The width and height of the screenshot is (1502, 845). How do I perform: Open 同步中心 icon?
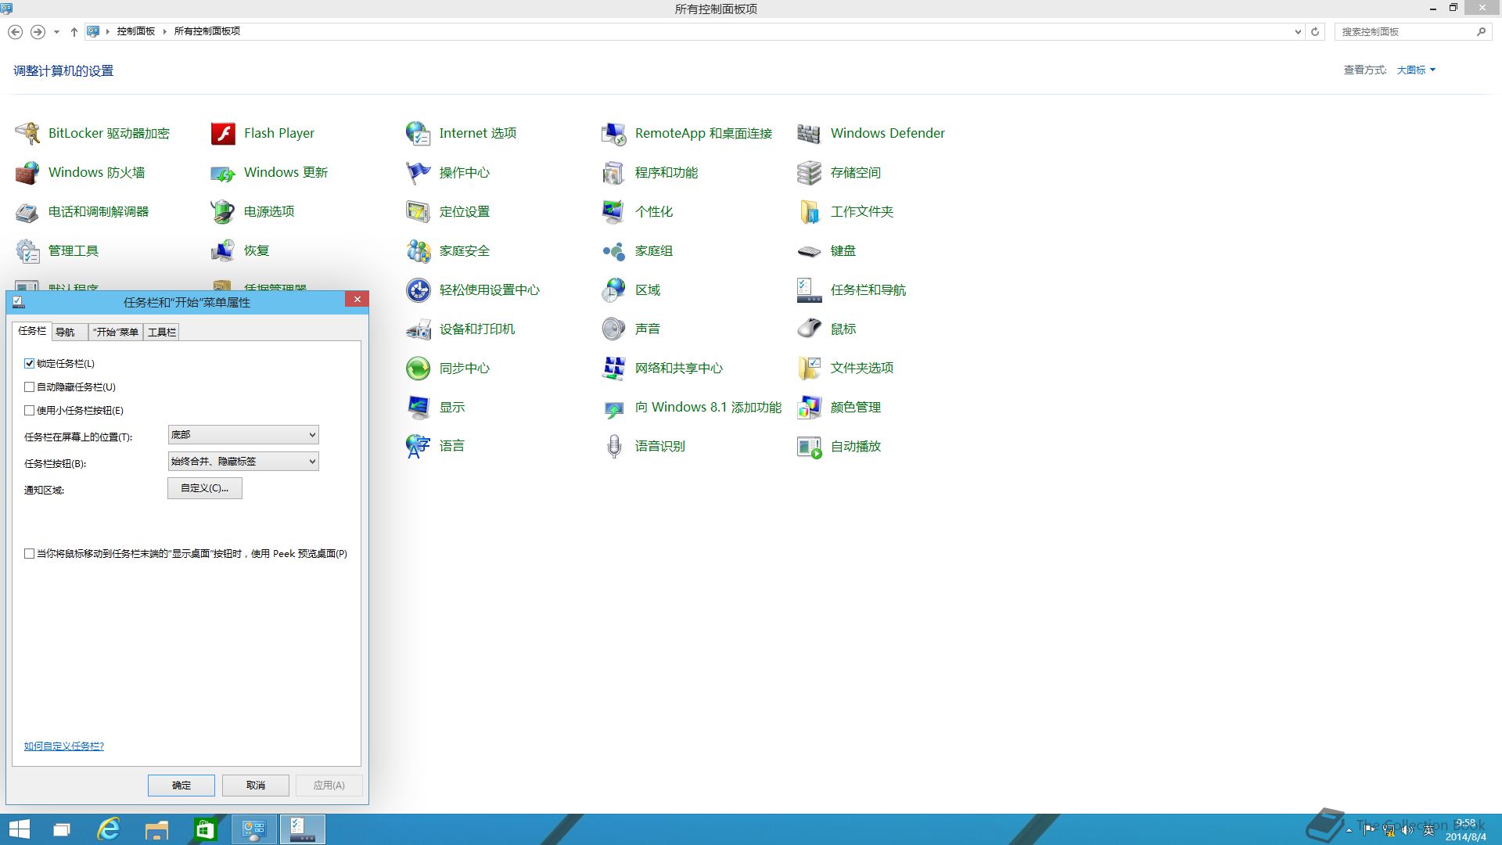pos(419,369)
